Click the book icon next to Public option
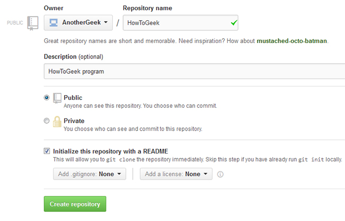The height and width of the screenshot is (221, 345). (x=57, y=98)
